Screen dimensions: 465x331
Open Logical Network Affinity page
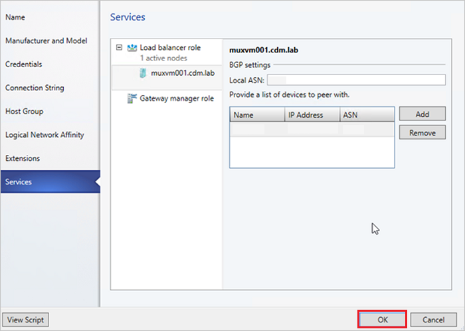[x=45, y=135]
